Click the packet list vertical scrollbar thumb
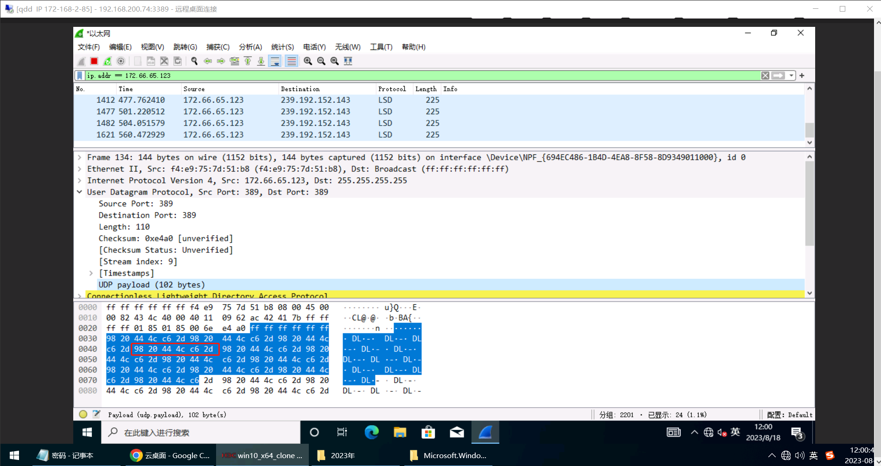This screenshot has height=466, width=881. pyautogui.click(x=810, y=130)
